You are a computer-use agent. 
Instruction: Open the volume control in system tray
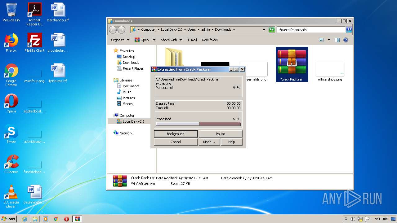point(353,219)
